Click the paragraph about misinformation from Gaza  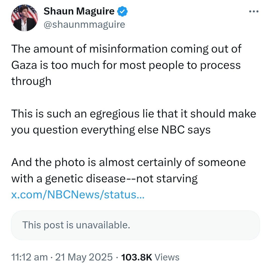(x=126, y=65)
